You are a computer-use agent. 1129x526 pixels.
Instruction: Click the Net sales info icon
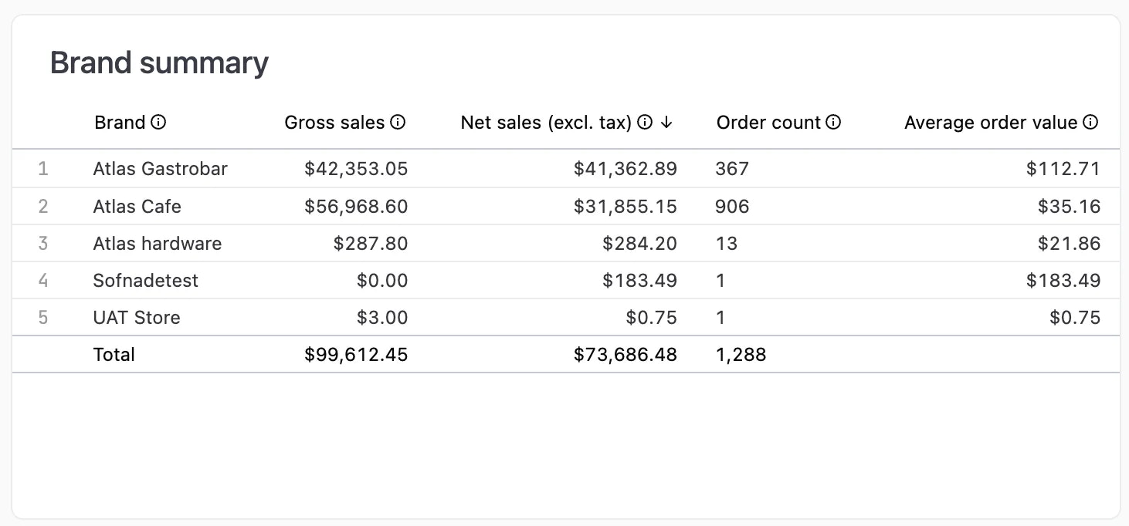[x=645, y=122]
